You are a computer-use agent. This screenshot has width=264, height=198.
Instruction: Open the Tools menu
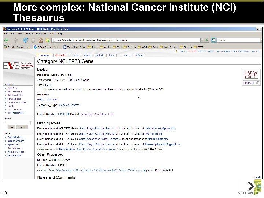[x=52, y=34]
